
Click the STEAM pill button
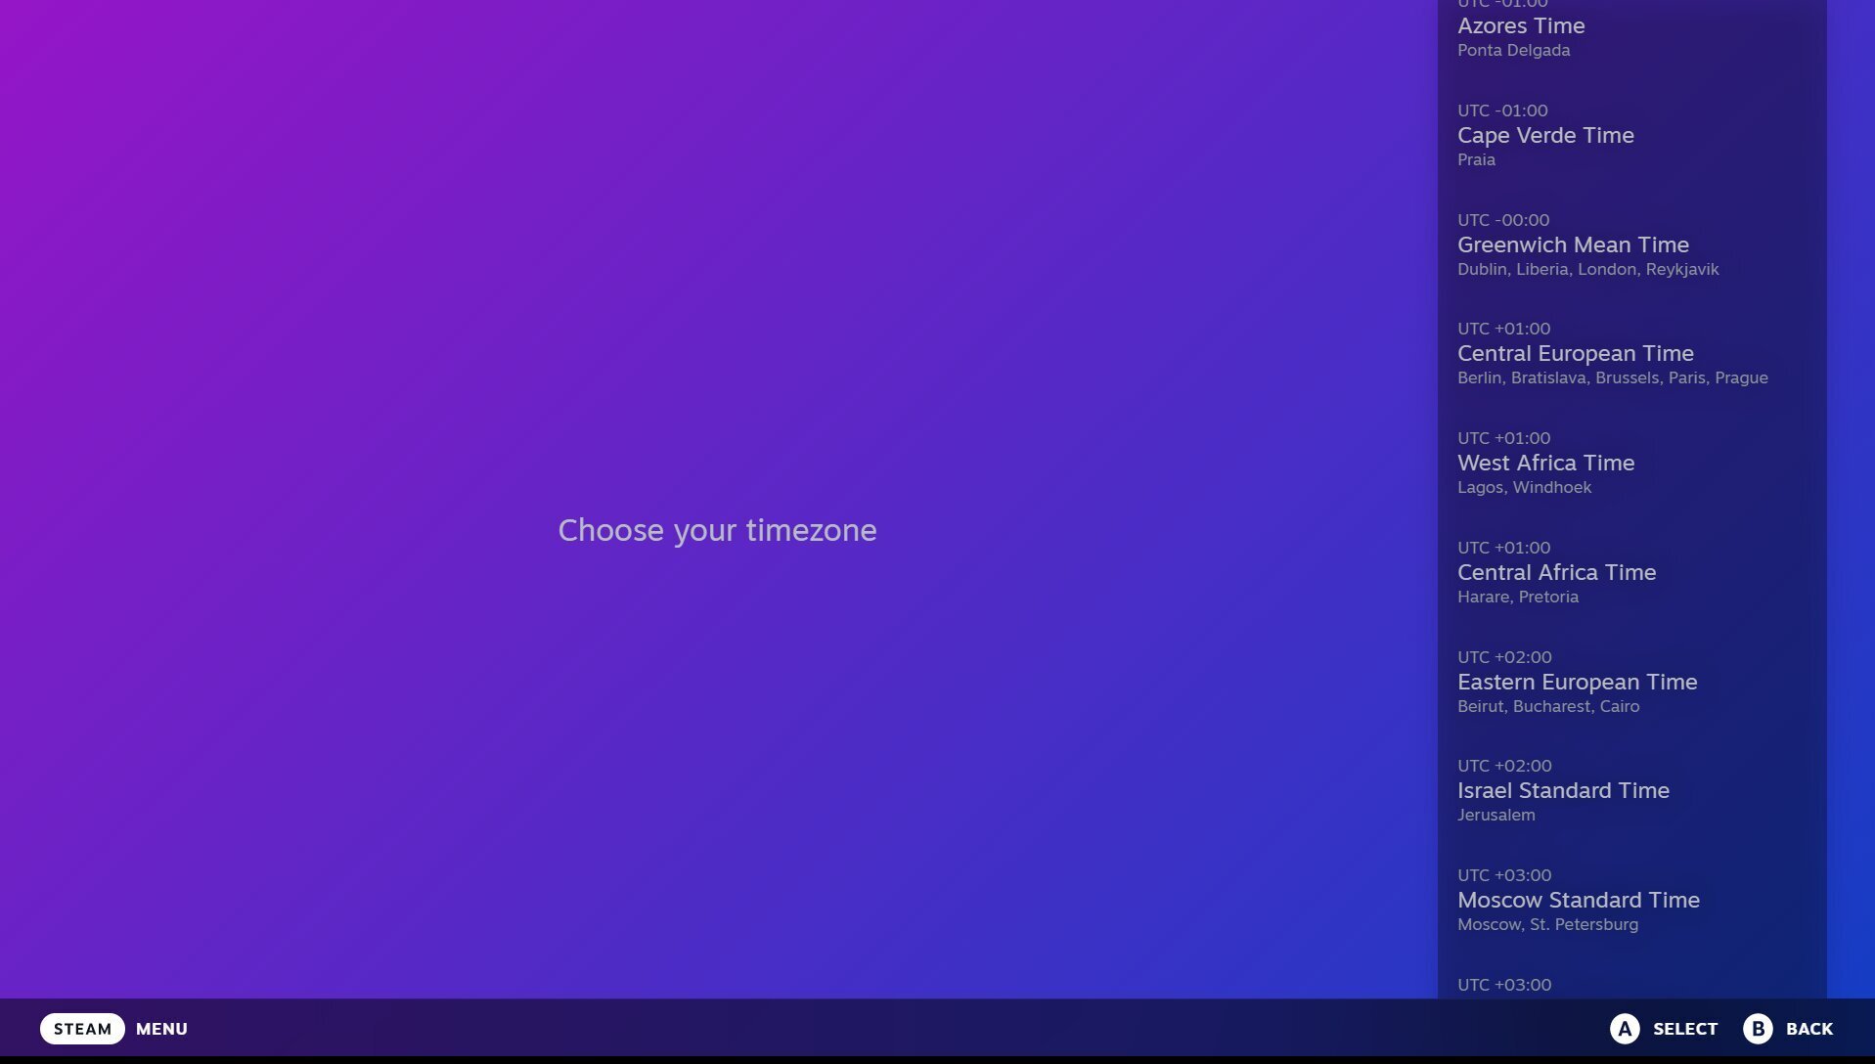tap(82, 1029)
